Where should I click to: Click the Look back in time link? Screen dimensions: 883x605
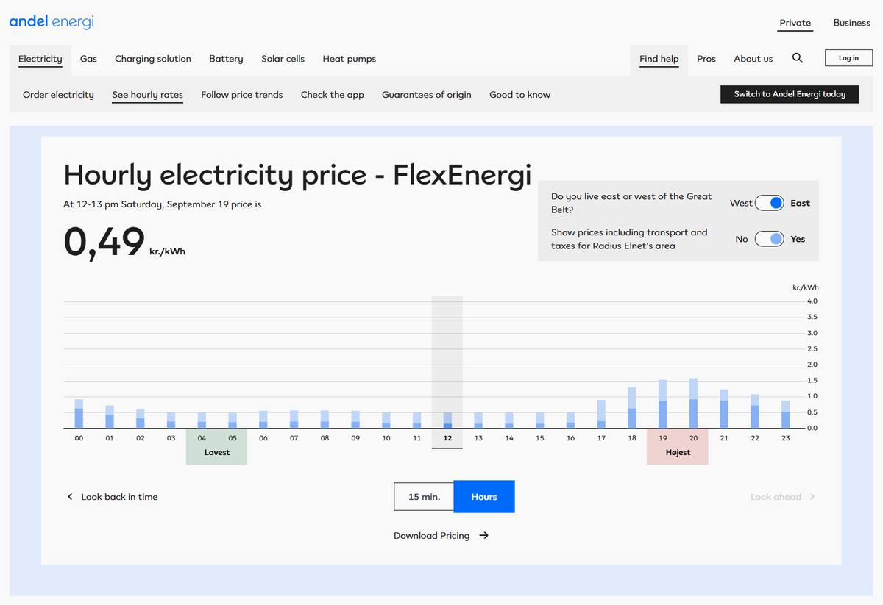pyautogui.click(x=119, y=497)
